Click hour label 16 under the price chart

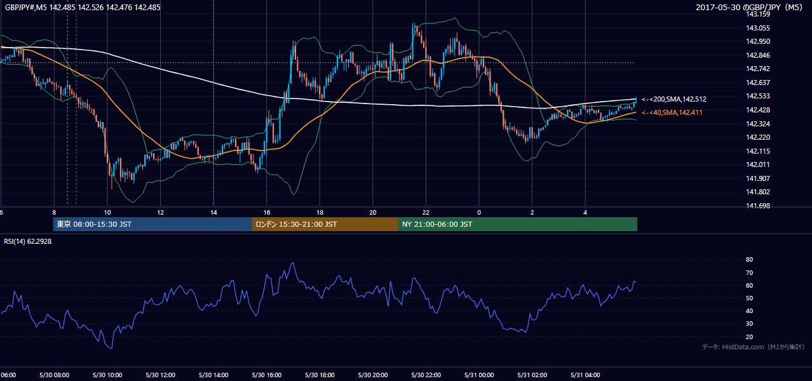(x=267, y=212)
